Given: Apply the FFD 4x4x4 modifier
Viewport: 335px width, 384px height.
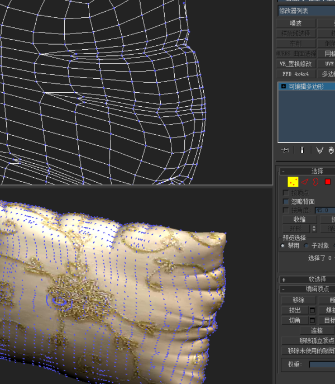Looking at the screenshot, I should click(296, 74).
